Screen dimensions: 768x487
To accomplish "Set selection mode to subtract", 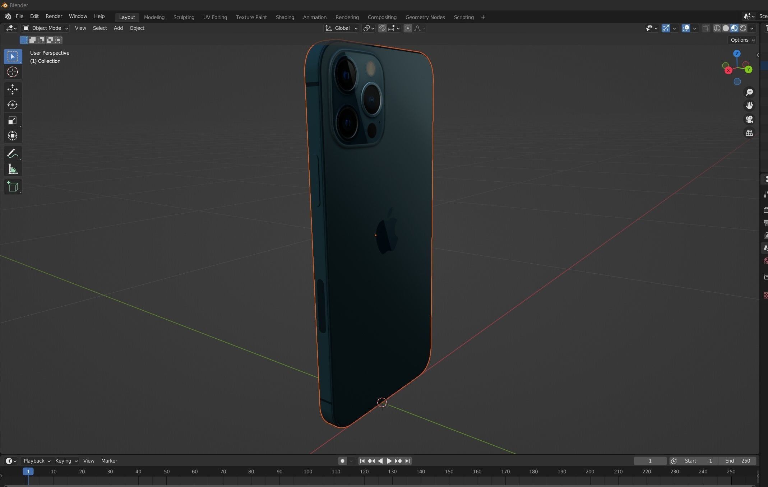I will [x=41, y=40].
